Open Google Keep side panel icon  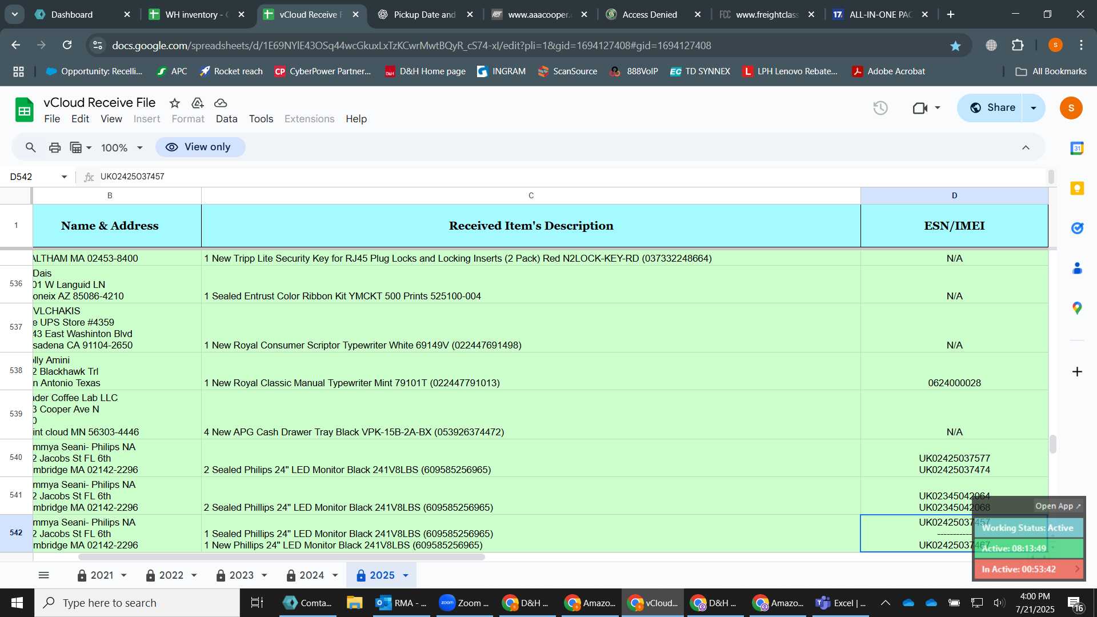tap(1077, 189)
